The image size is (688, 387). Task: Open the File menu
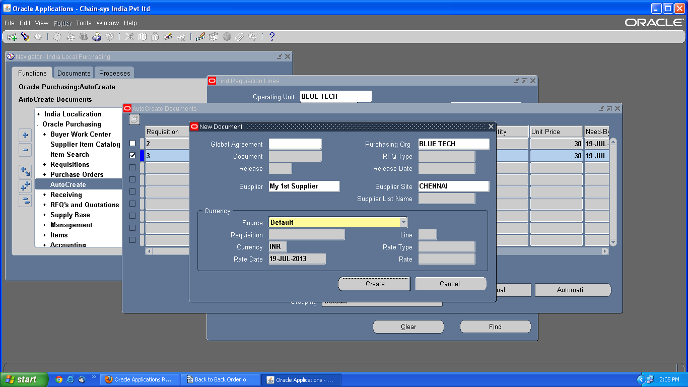pyautogui.click(x=10, y=23)
